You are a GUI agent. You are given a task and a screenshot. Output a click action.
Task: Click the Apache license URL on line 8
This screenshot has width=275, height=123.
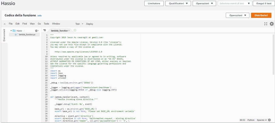tap(78, 52)
